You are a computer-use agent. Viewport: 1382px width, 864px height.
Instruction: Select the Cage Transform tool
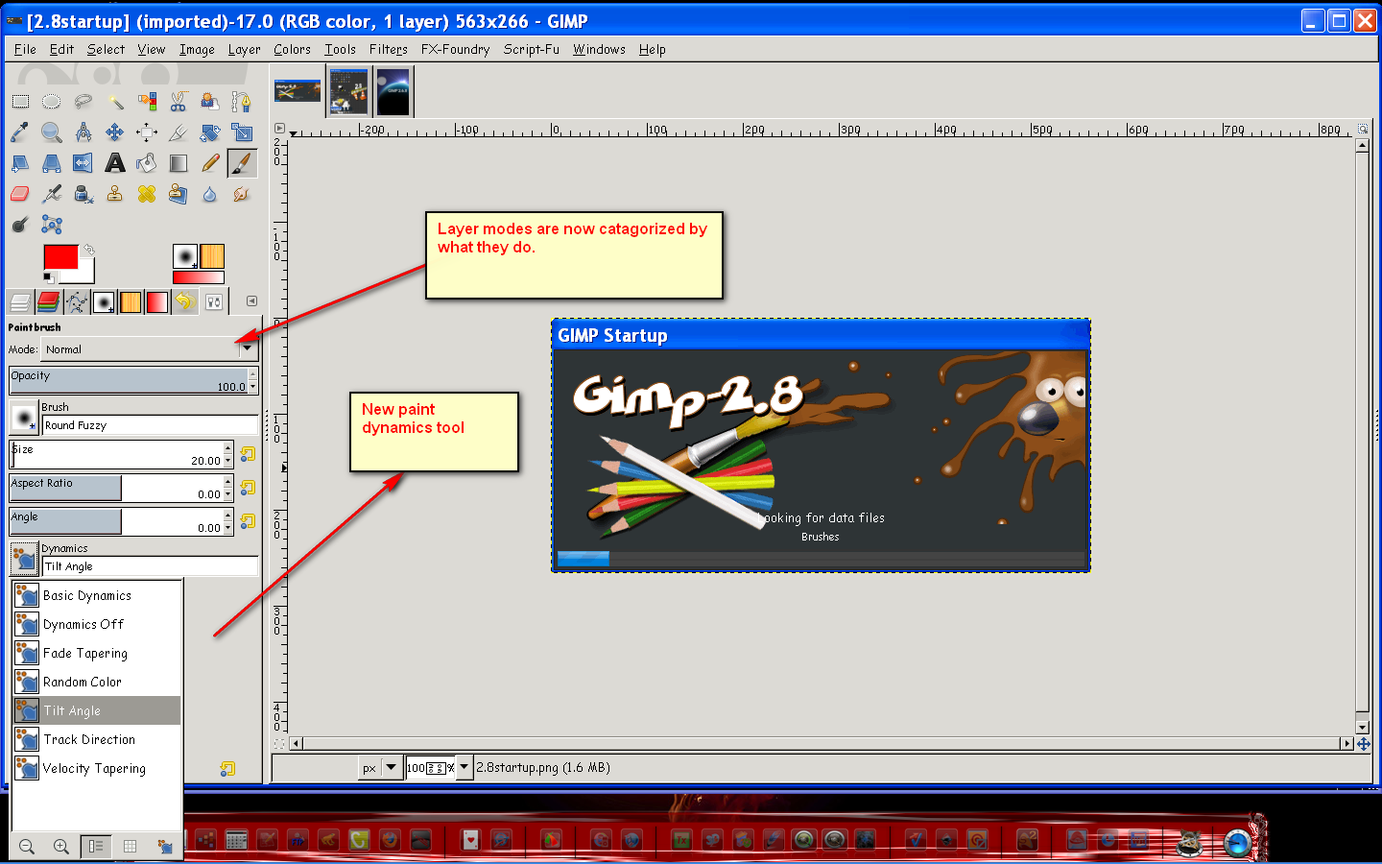point(52,225)
